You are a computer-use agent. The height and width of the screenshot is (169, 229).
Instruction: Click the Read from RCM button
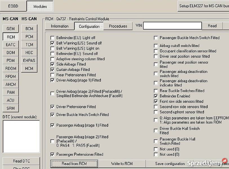[x=74, y=164]
